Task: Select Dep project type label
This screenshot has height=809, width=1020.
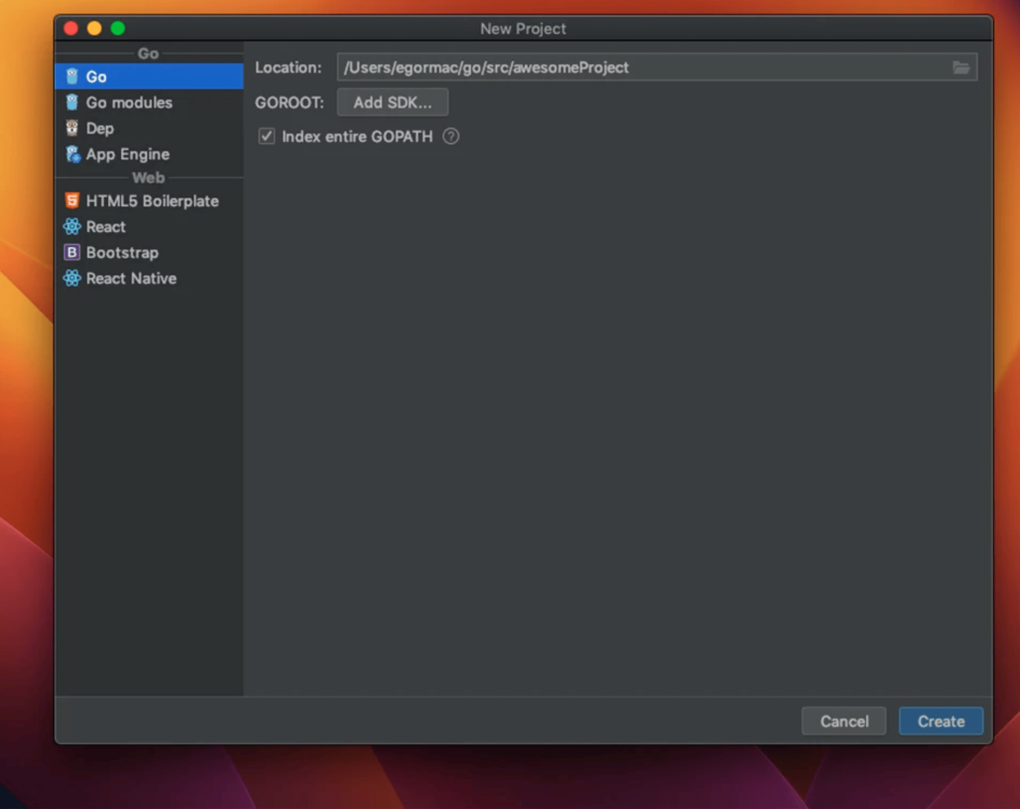Action: click(x=100, y=128)
